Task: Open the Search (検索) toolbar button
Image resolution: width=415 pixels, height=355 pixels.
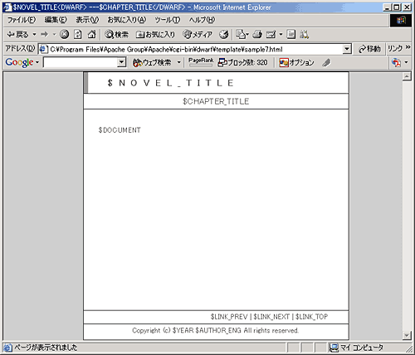Action: click(x=116, y=34)
